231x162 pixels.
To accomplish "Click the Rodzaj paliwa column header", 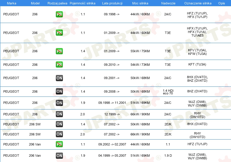I will [57, 3].
